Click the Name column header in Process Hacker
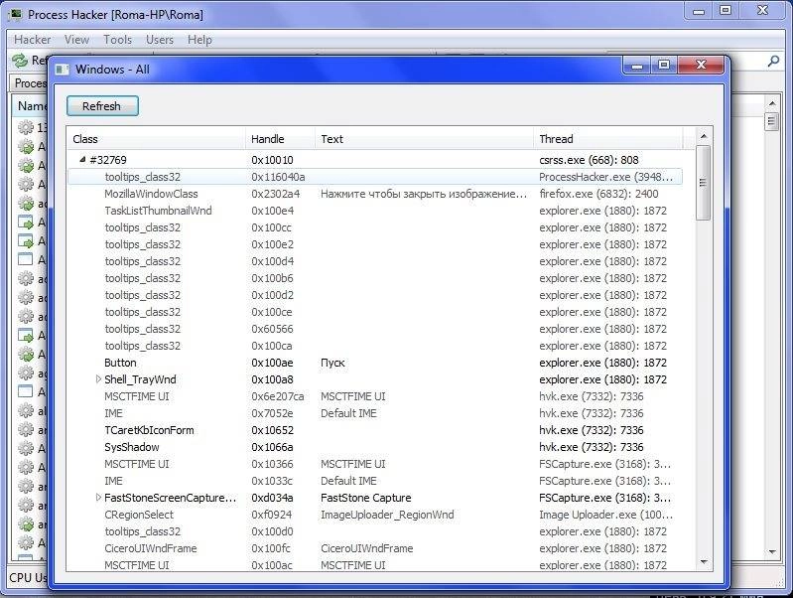This screenshot has height=598, width=793. pyautogui.click(x=31, y=106)
